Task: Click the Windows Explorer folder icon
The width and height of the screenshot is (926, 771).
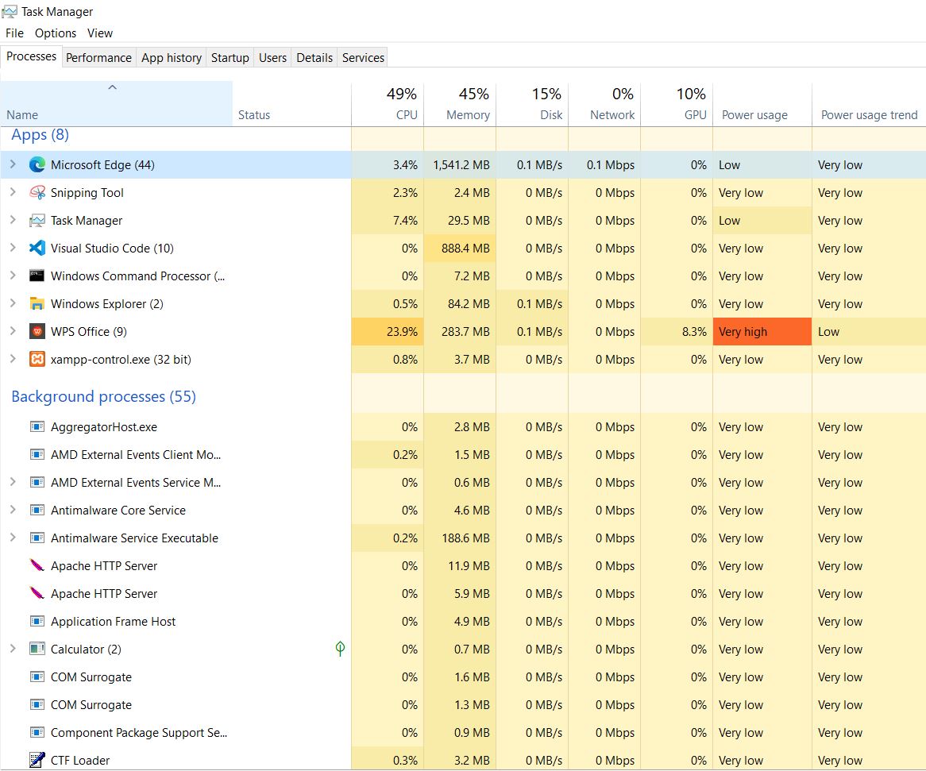Action: (x=37, y=304)
